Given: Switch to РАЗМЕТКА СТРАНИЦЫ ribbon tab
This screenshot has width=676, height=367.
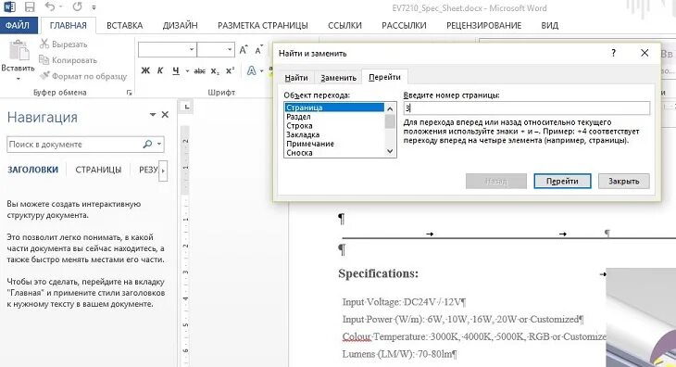Looking at the screenshot, I should tap(263, 25).
